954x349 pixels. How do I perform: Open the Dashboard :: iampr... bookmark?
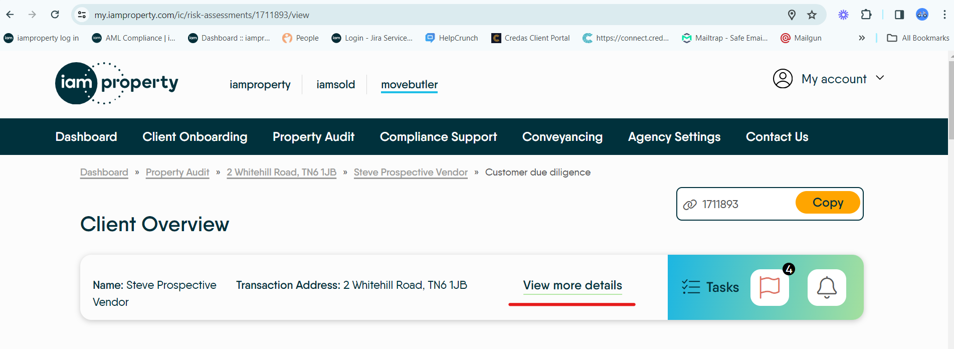pyautogui.click(x=229, y=38)
